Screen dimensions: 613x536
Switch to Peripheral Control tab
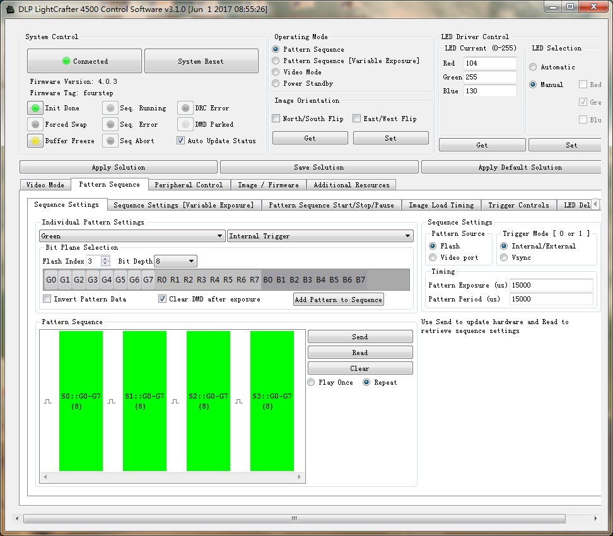[x=189, y=185]
